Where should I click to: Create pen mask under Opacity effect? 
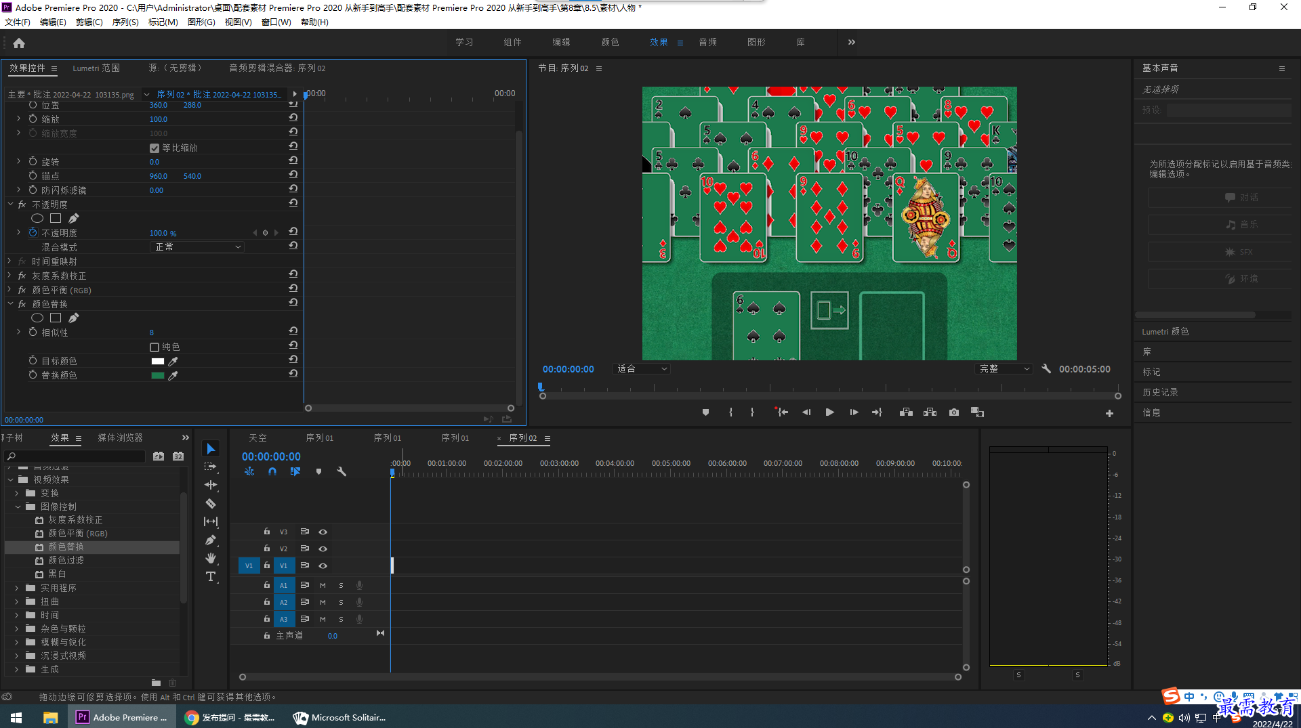point(74,218)
